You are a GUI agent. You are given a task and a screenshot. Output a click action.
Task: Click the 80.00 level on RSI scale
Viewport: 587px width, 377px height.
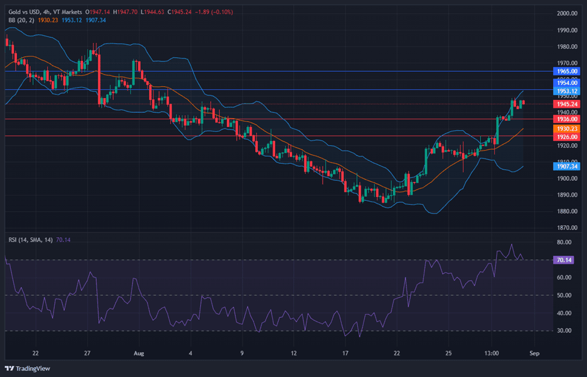pos(564,243)
